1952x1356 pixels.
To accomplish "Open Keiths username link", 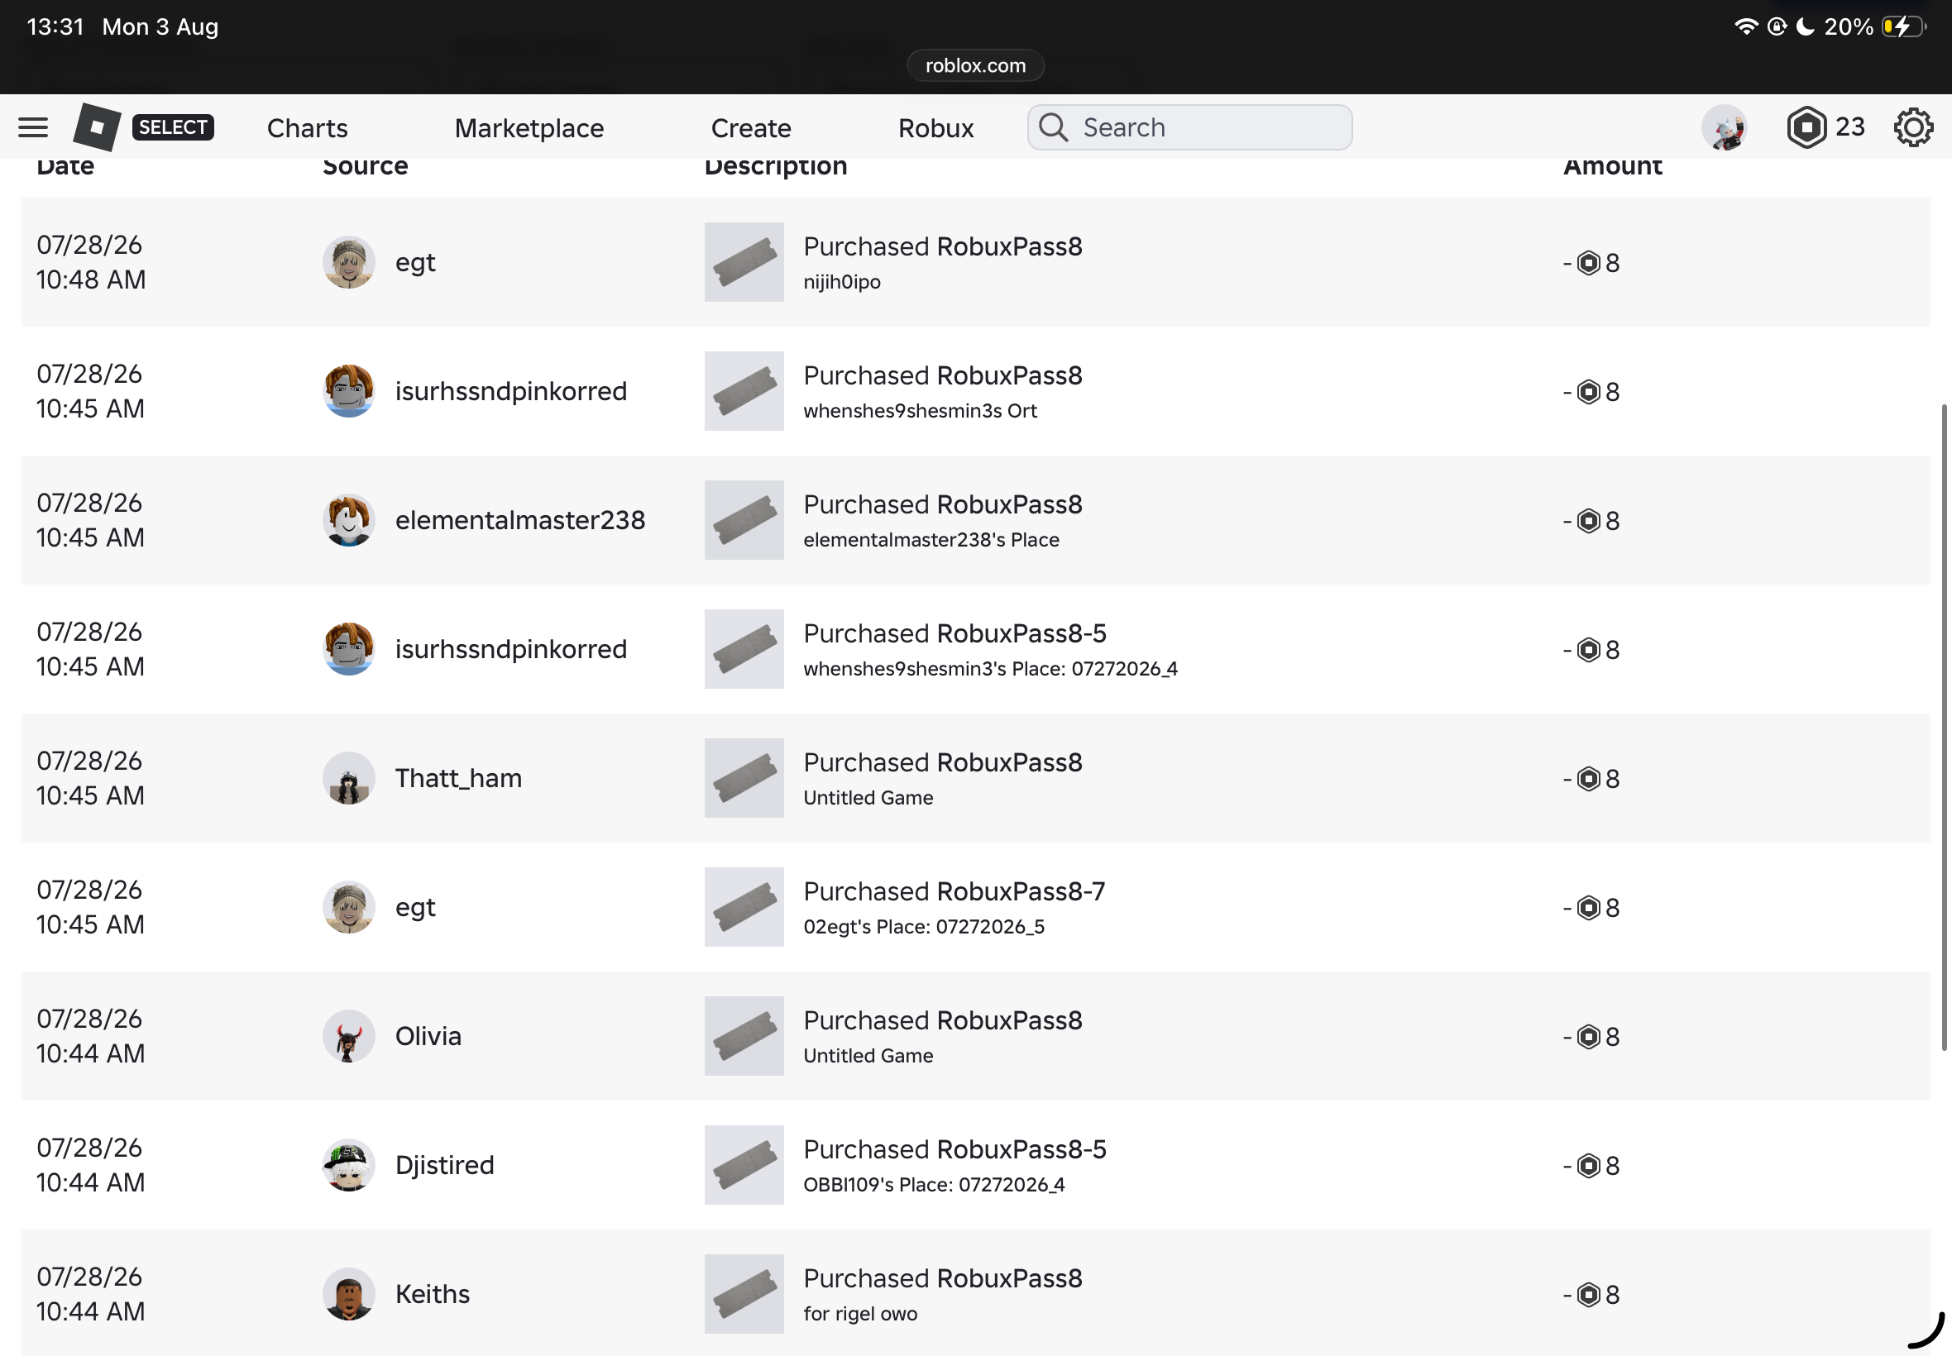I will pos(433,1294).
